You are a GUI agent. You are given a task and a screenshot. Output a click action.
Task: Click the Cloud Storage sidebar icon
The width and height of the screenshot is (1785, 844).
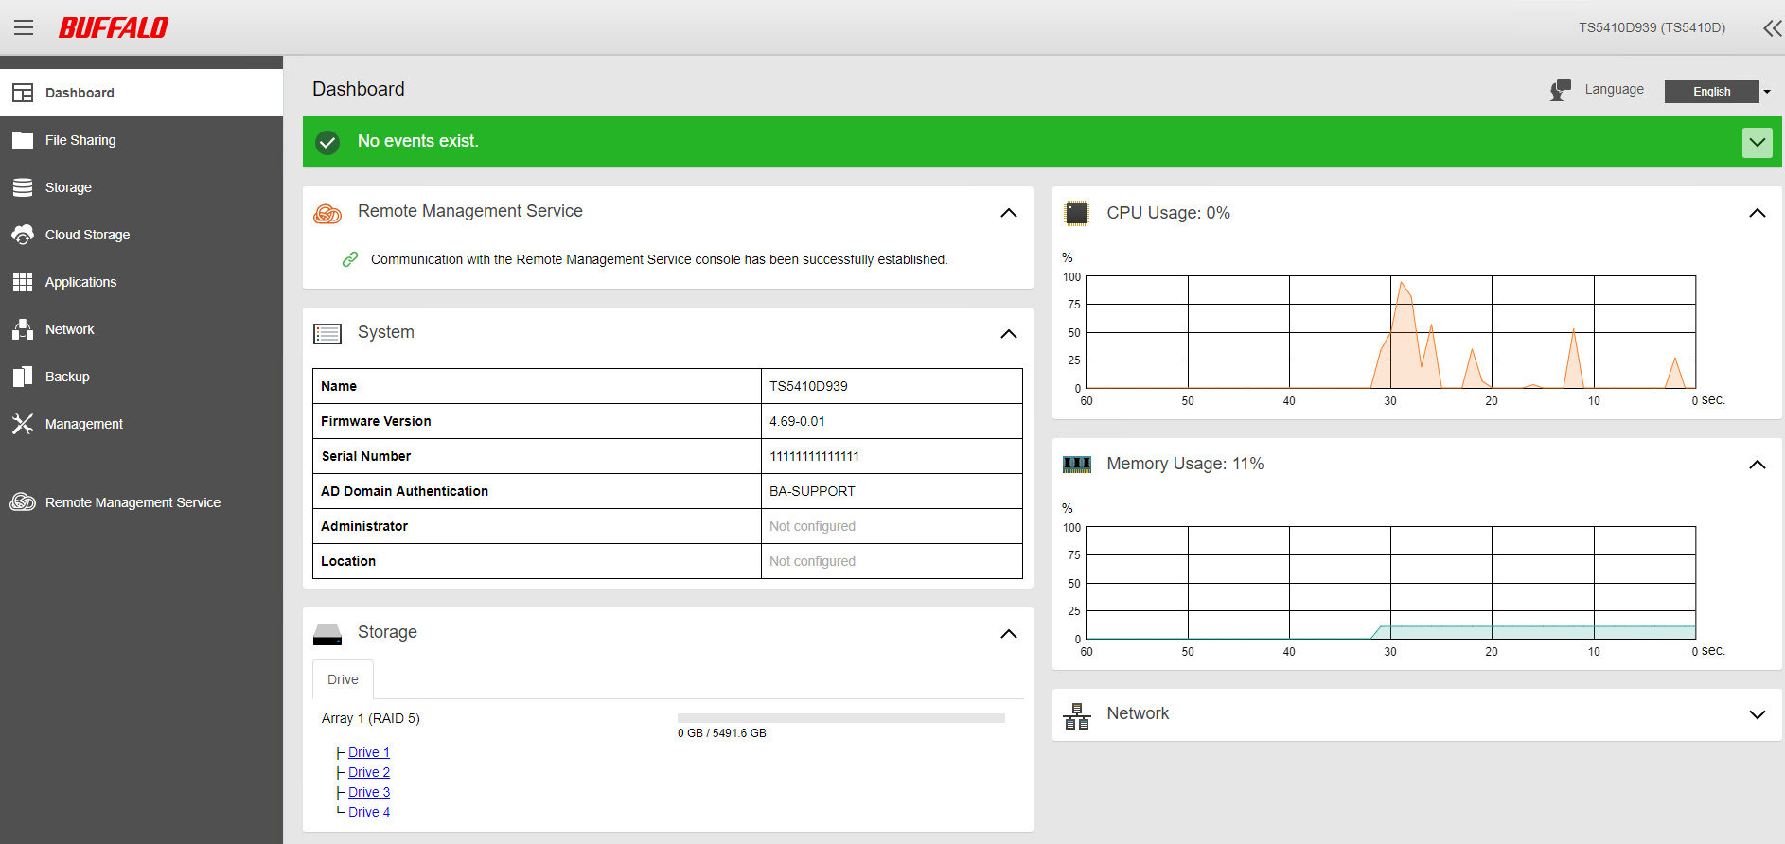(x=23, y=235)
